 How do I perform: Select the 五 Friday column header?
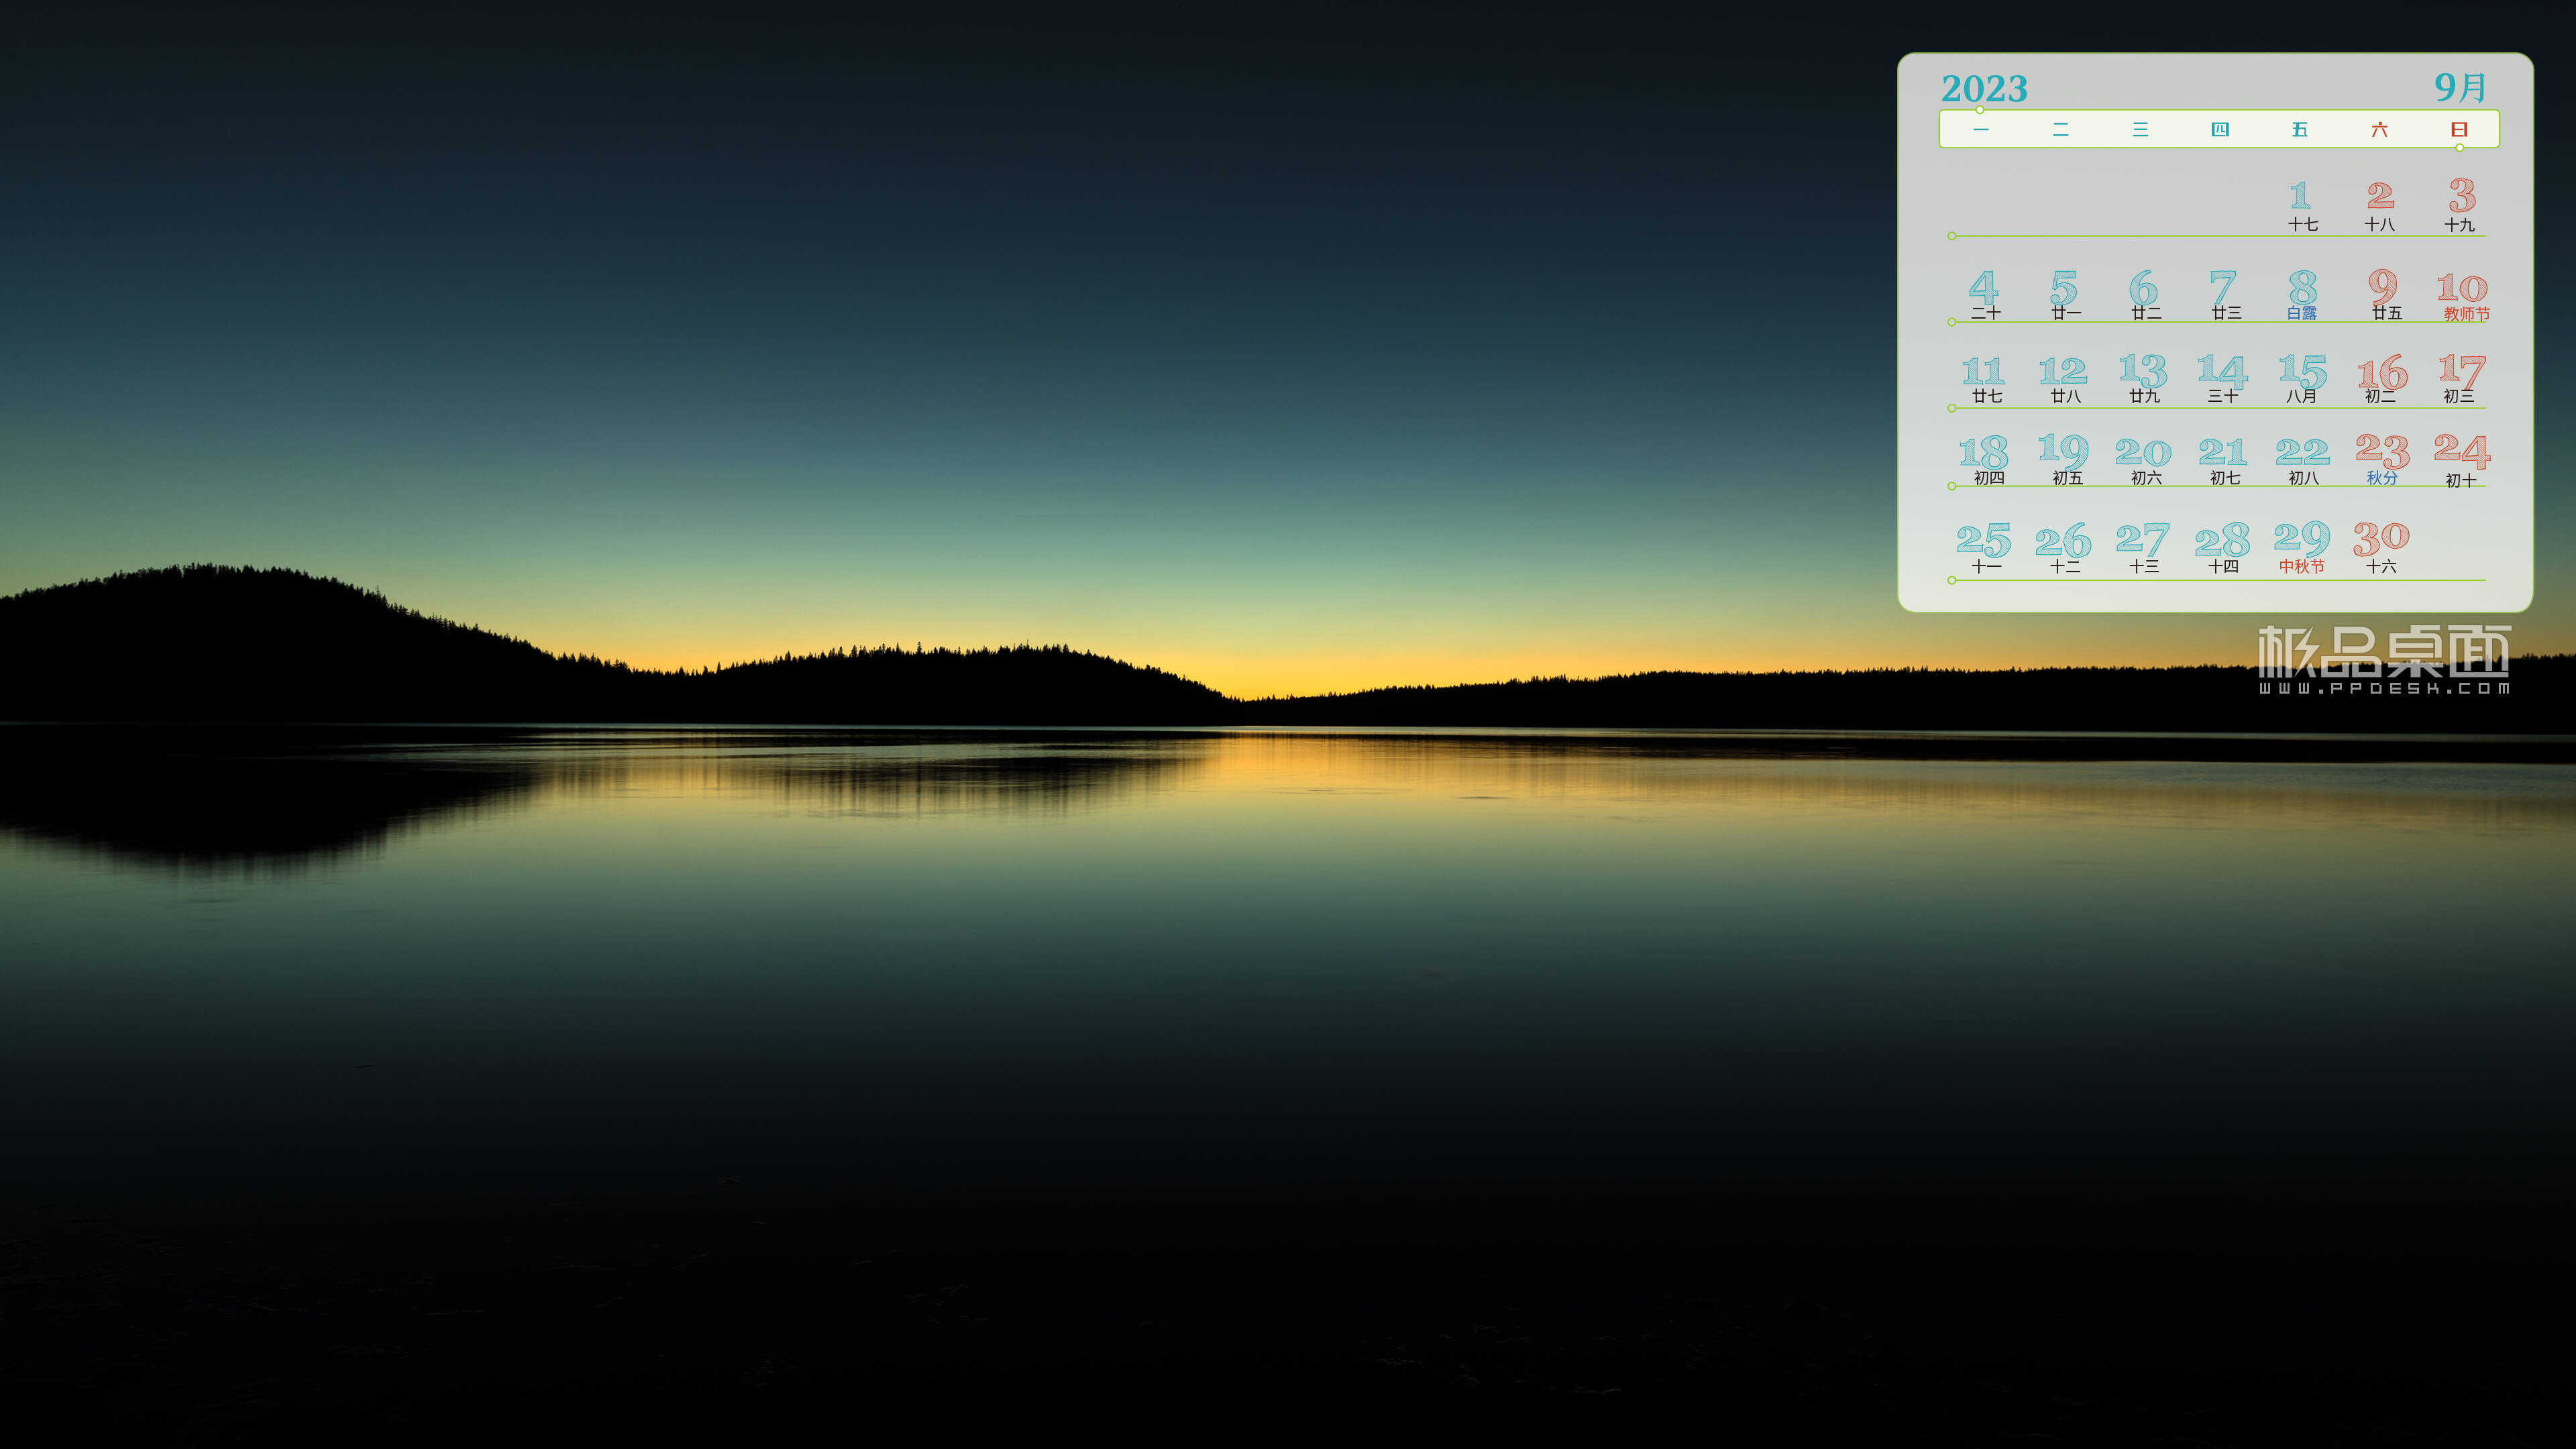coord(2300,129)
